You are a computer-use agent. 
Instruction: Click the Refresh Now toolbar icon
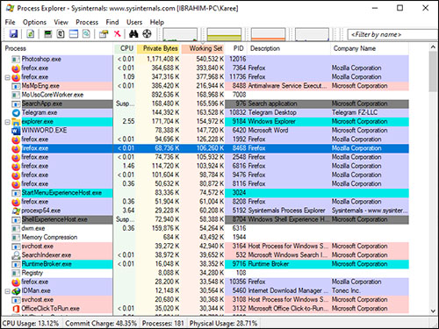point(30,34)
